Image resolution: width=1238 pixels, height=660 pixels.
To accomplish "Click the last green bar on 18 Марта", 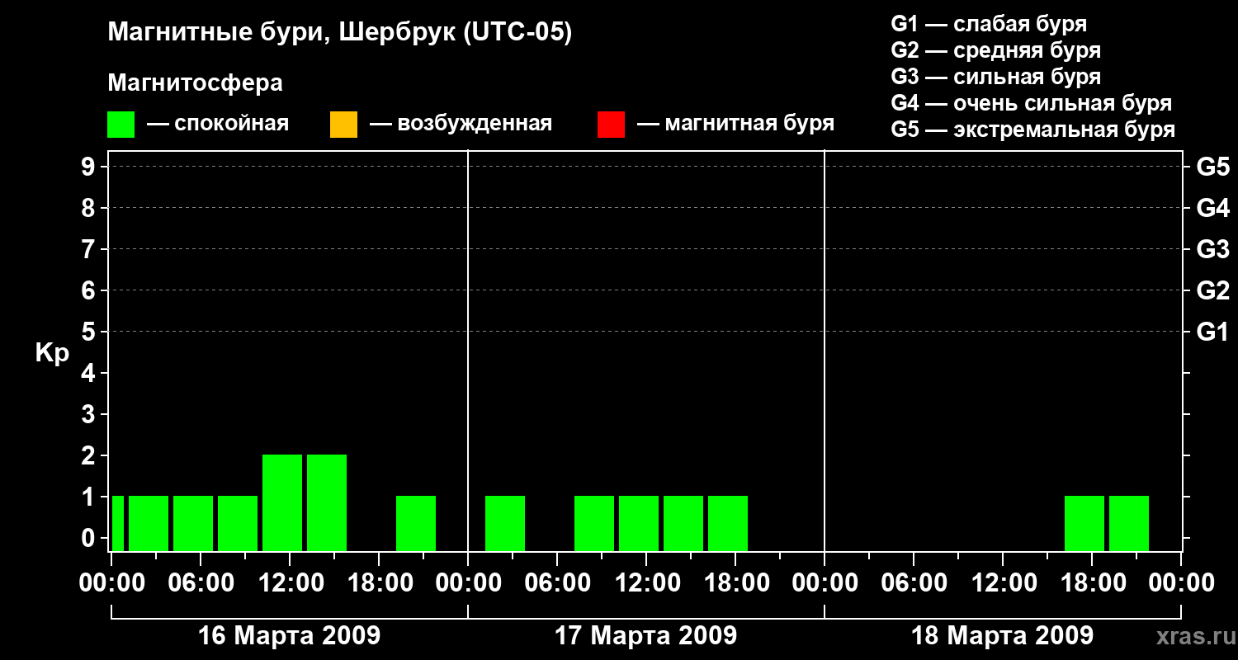I will tap(1129, 523).
